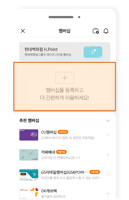Select the GS&POINT card thumbnail
This screenshot has height=200, width=129.
tap(29, 175)
